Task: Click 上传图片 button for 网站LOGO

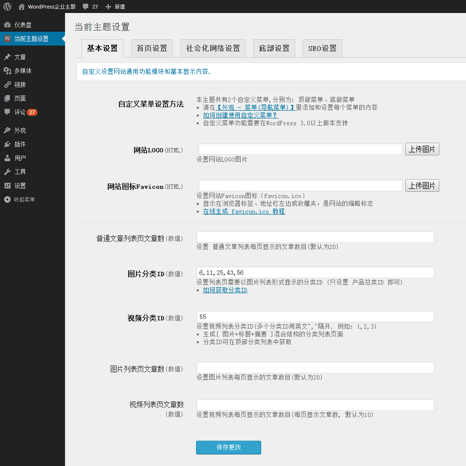Action: (422, 149)
